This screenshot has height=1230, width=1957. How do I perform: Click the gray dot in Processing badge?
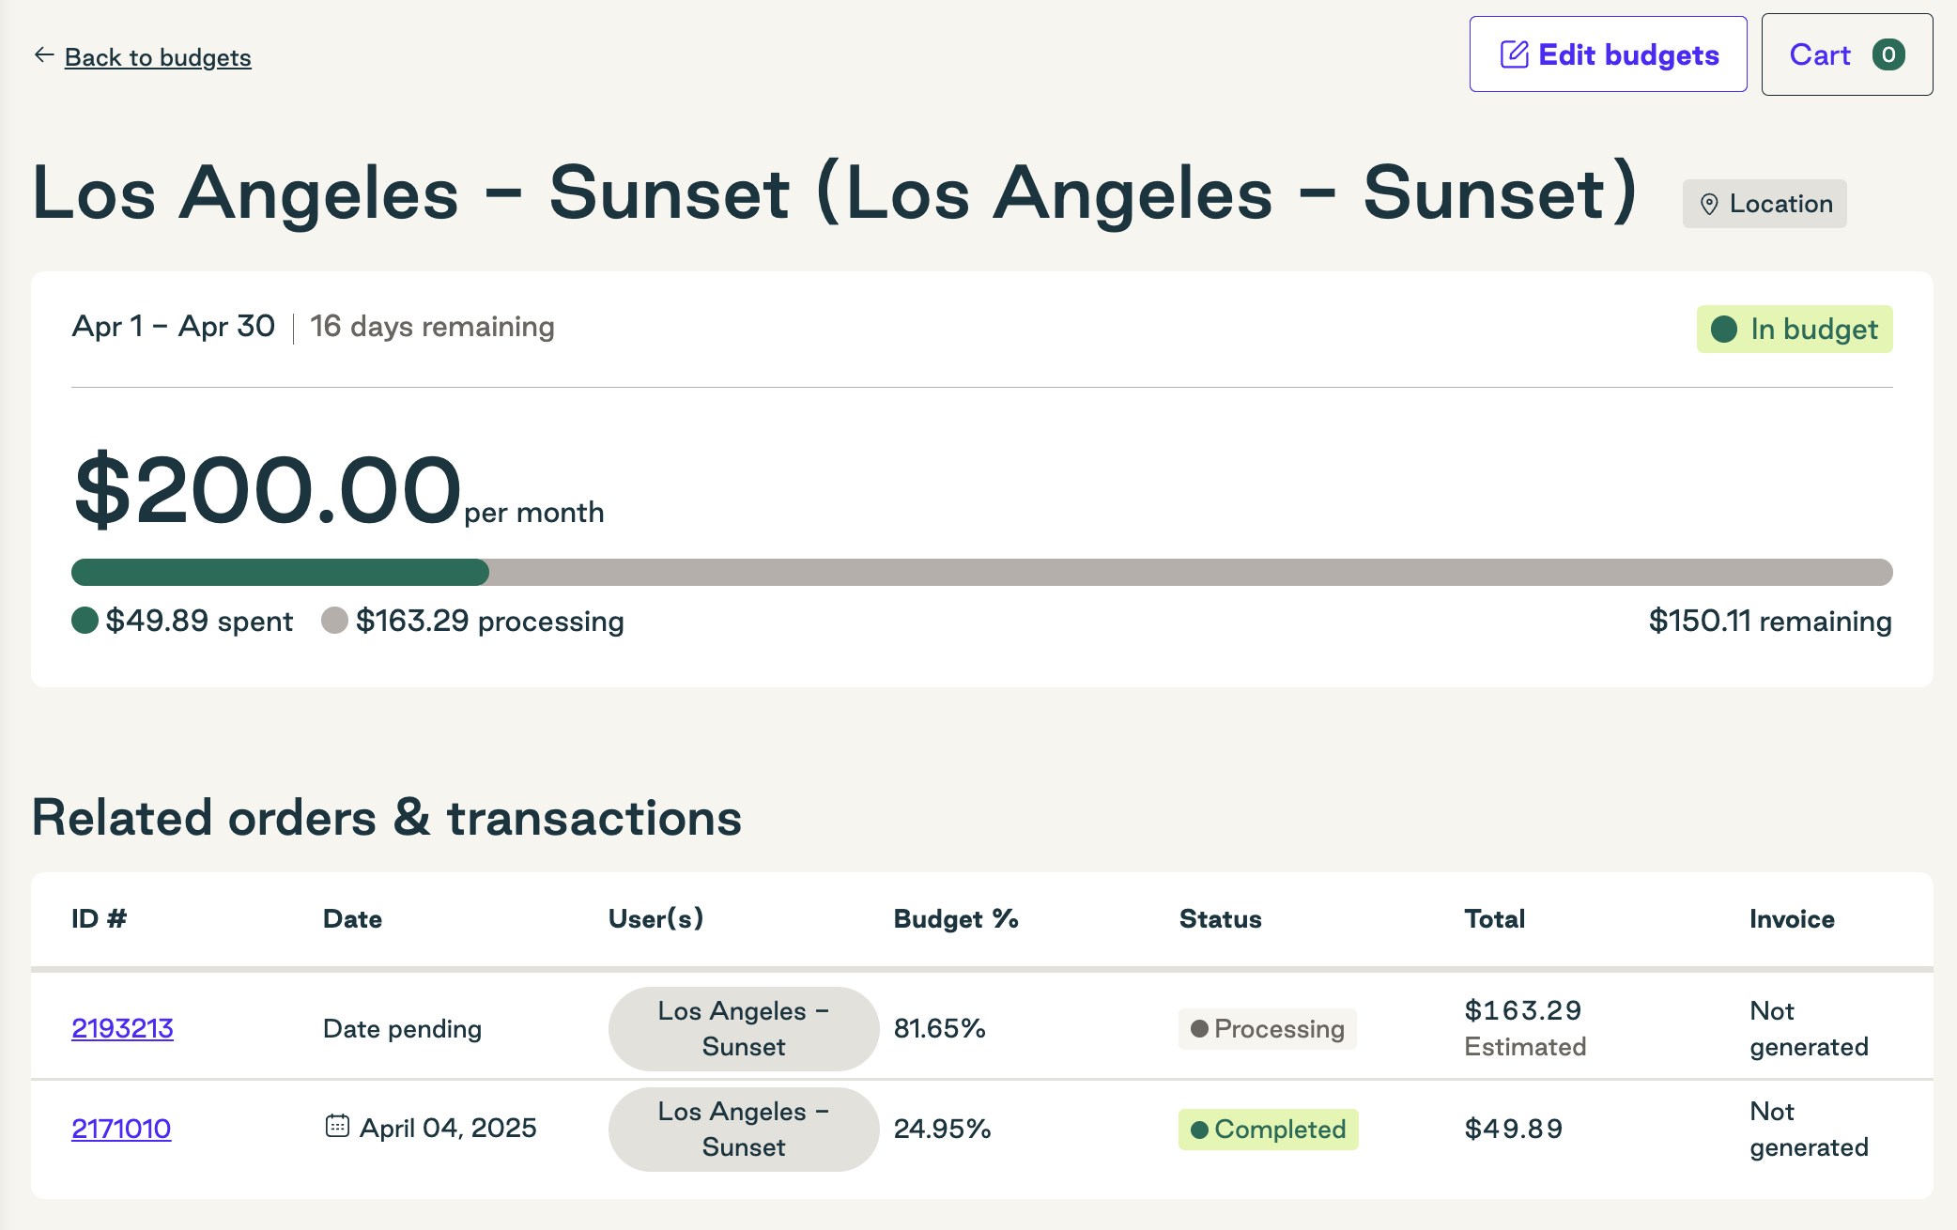(x=1199, y=1029)
